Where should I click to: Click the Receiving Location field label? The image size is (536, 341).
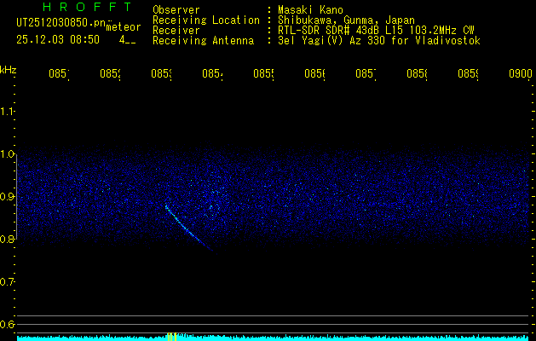205,20
